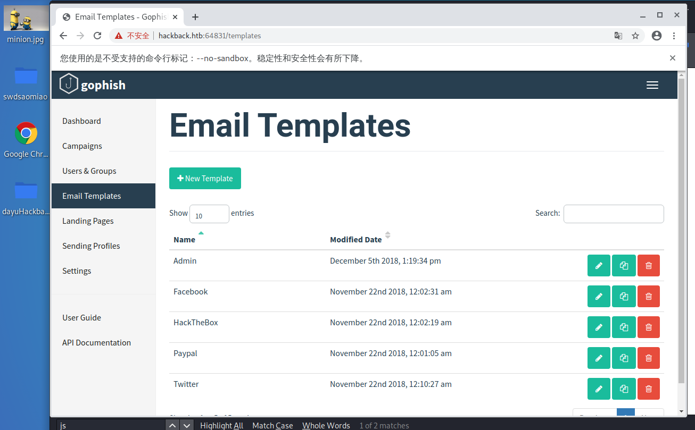Viewport: 695px width, 430px height.
Task: Go to previous find match
Action: tap(172, 425)
